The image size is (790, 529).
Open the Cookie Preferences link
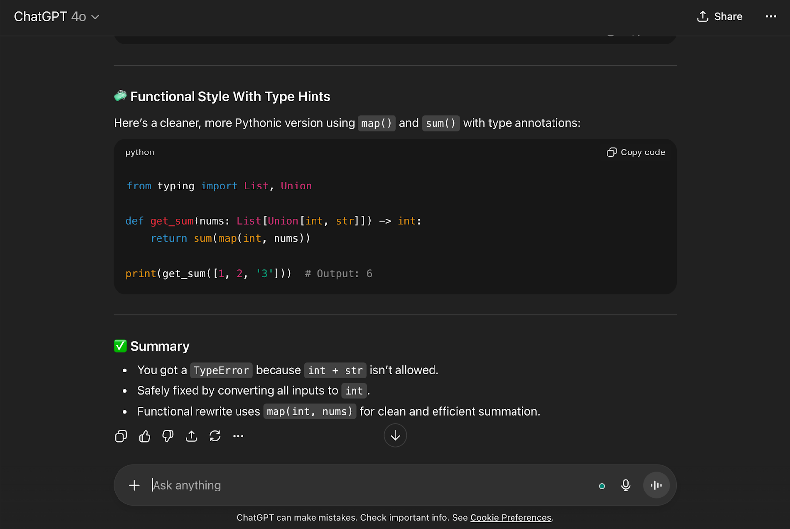(x=511, y=518)
